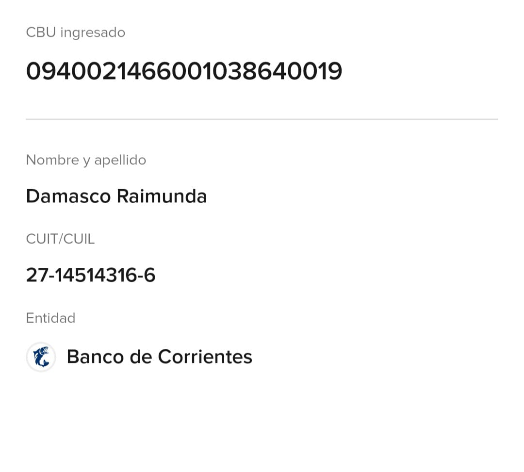Click the first name "Raimunda"
The image size is (524, 472).
[162, 196]
